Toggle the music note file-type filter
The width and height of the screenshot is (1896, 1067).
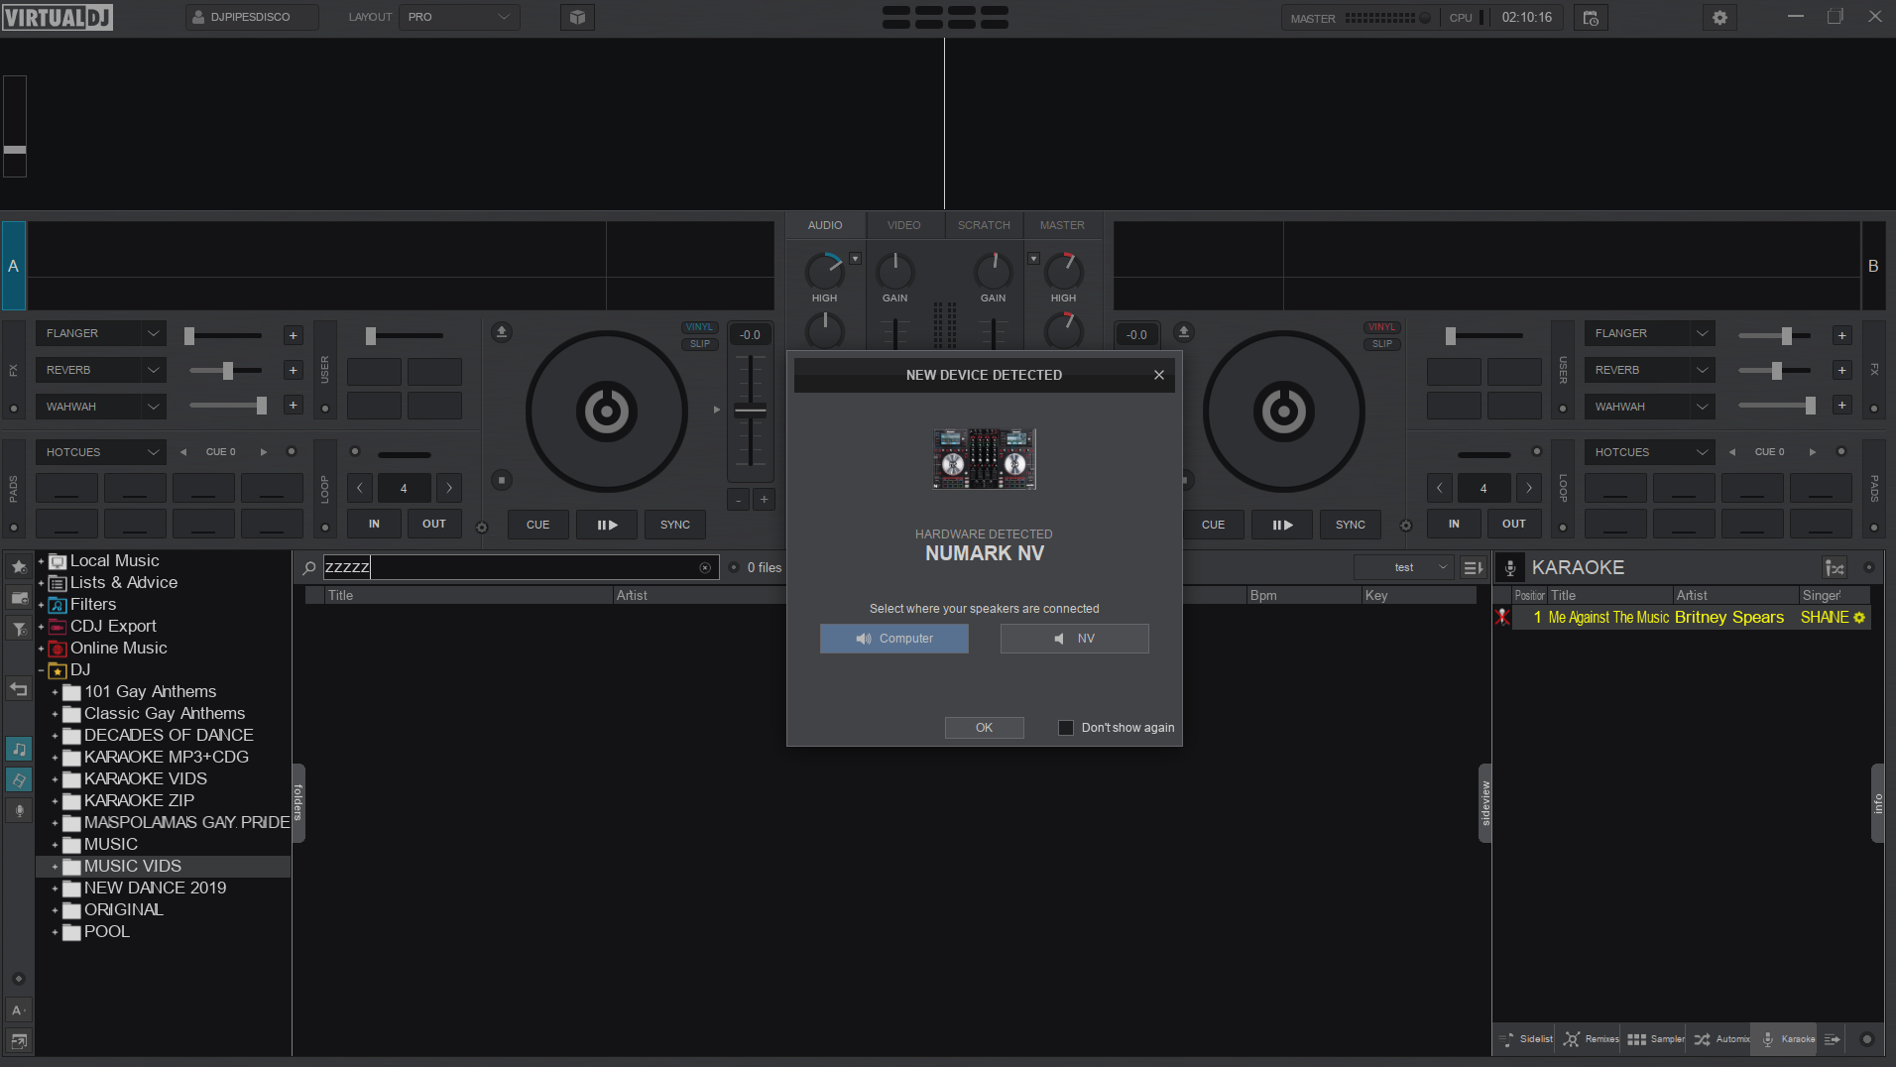(19, 749)
